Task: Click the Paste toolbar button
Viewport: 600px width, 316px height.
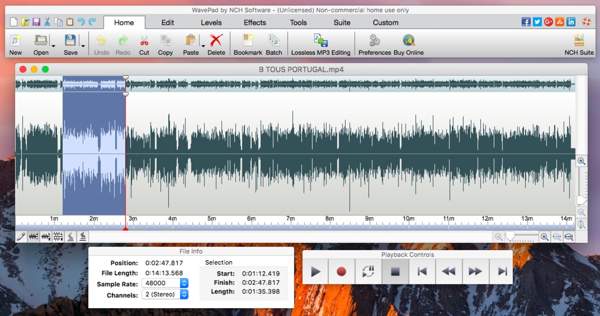Action: (x=191, y=44)
